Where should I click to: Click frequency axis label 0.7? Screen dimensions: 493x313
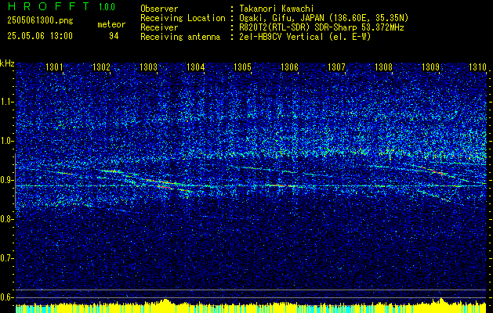(x=7, y=258)
